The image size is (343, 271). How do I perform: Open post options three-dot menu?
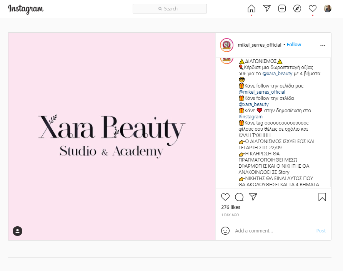(x=323, y=45)
